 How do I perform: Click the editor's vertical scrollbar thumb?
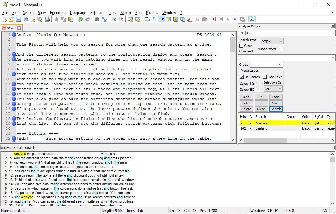tap(233, 44)
